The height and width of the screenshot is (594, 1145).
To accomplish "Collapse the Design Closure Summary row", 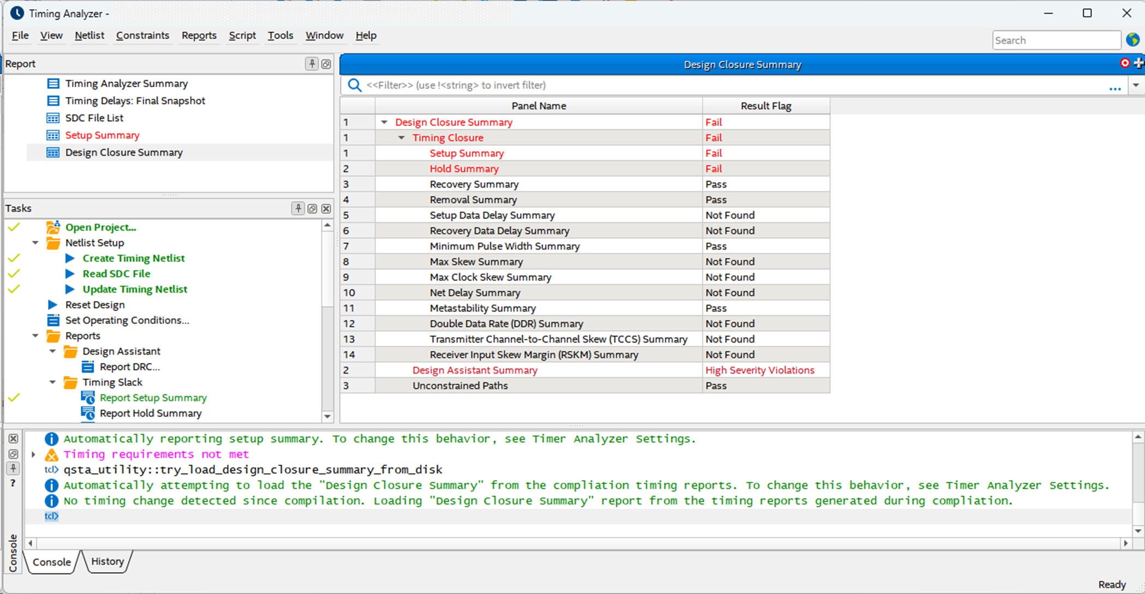I will (384, 122).
